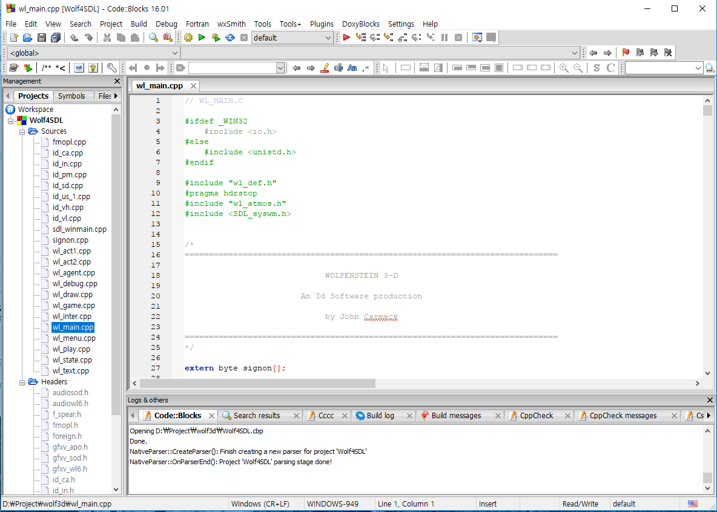Select wl_game.cpp in Sources
Image resolution: width=717 pixels, height=512 pixels.
point(73,306)
